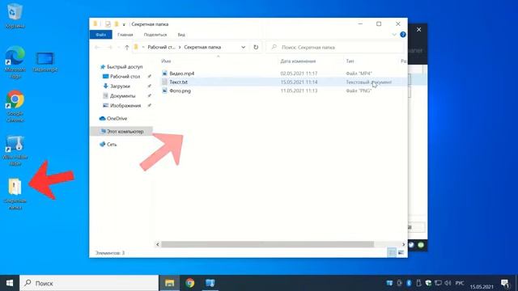Select the Фото.png file
The height and width of the screenshot is (291, 518).
180,91
